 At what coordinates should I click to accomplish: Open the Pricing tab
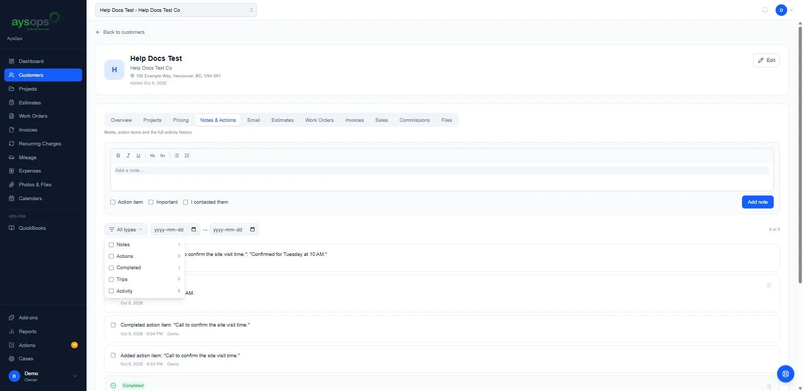tap(181, 120)
